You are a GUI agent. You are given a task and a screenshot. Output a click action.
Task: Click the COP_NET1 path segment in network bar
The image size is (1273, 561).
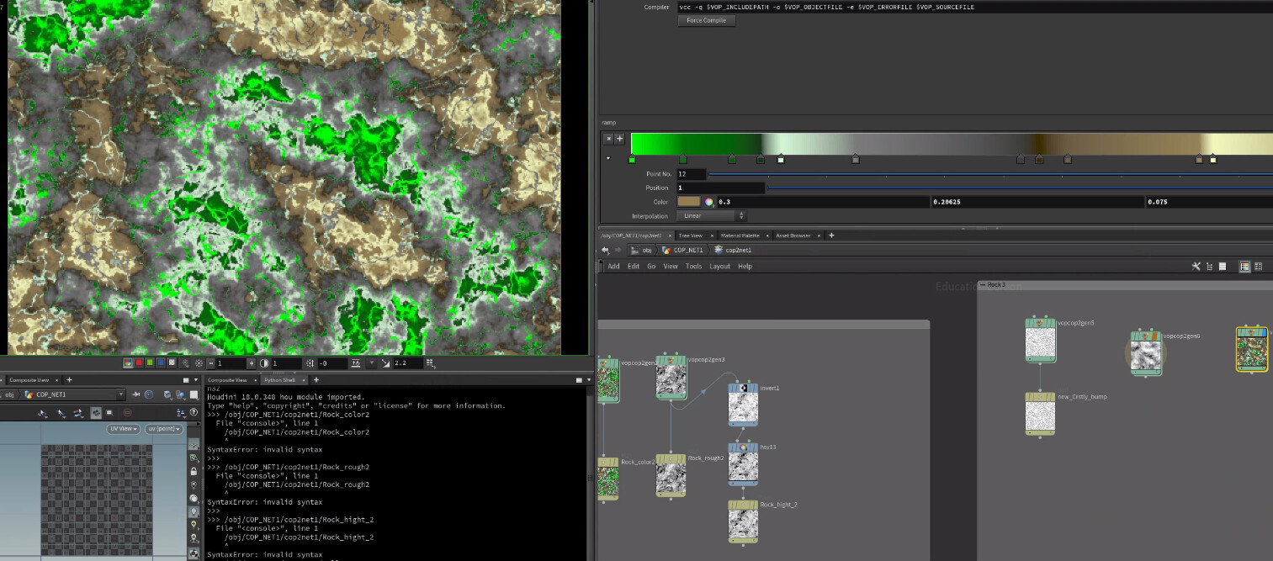coord(687,250)
